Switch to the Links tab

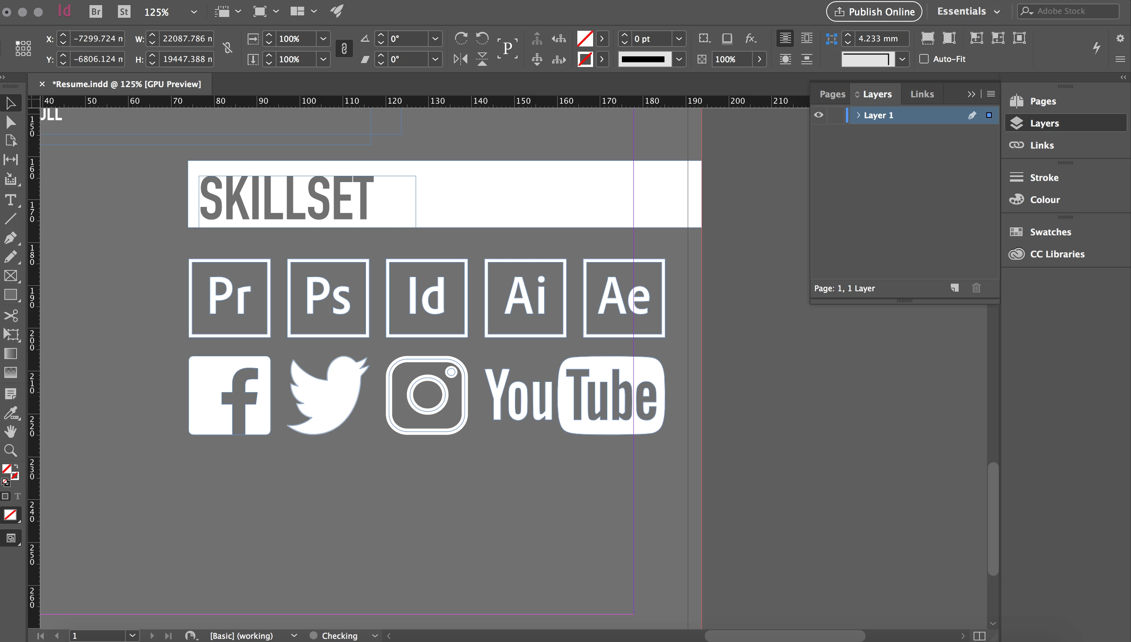922,94
